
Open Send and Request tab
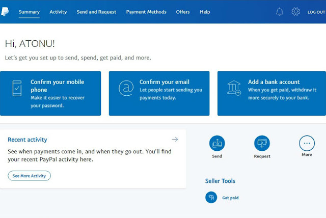click(x=96, y=12)
